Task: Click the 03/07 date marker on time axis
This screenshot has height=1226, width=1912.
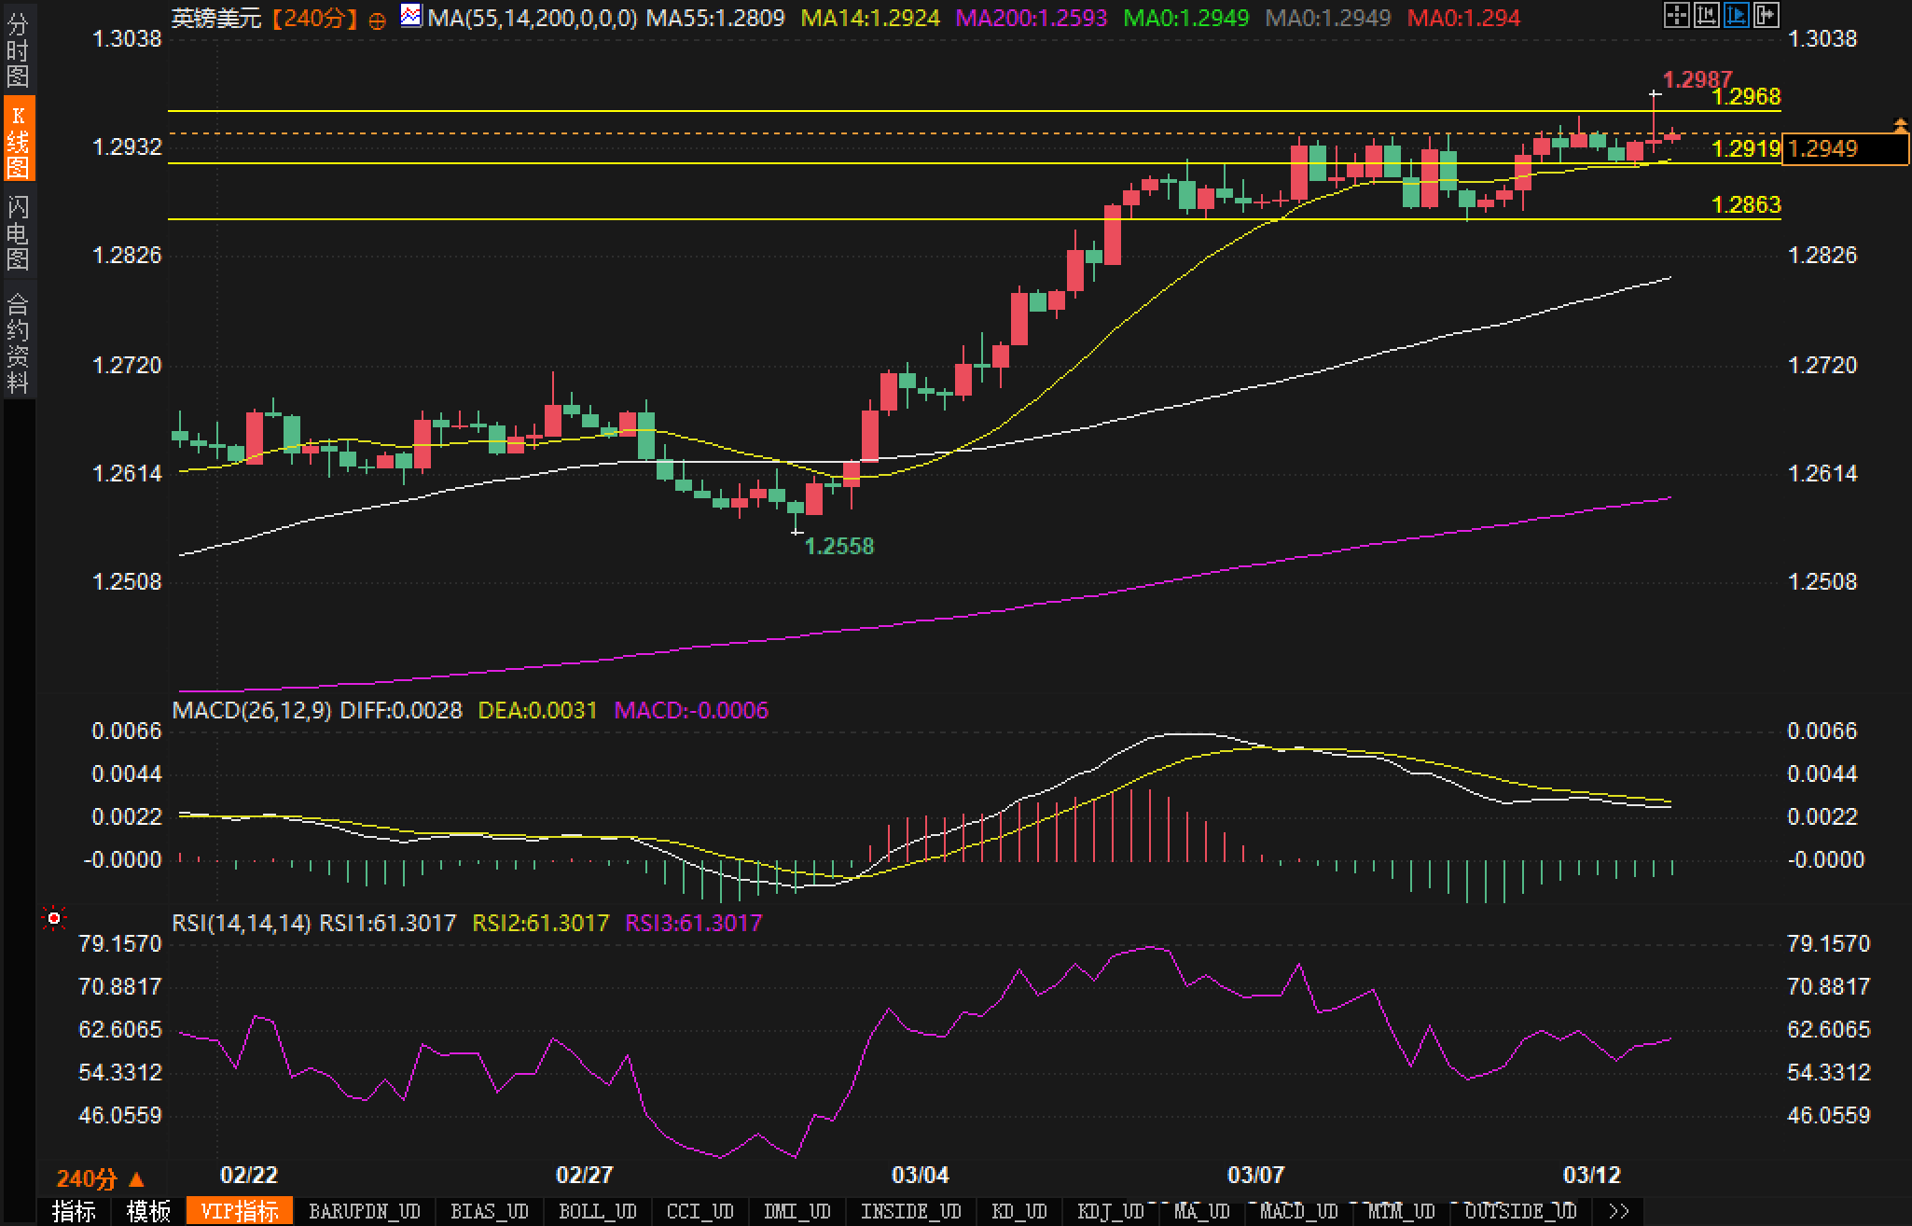Action: click(x=1256, y=1175)
